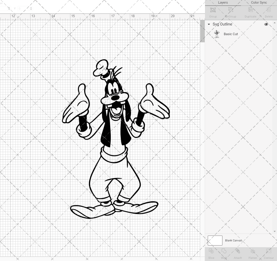
Task: Select the Basic Cut layer label
Action: tap(231, 34)
